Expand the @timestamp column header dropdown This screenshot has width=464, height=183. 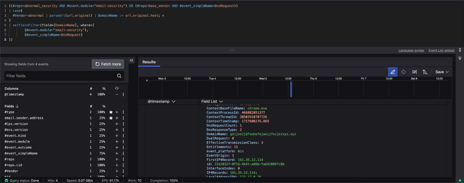tap(173, 102)
